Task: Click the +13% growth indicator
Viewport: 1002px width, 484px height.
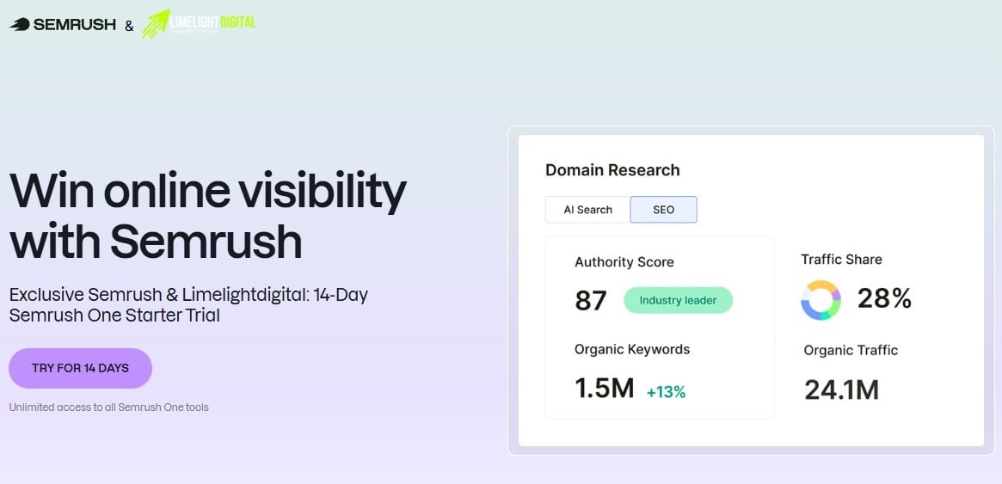Action: pyautogui.click(x=666, y=392)
